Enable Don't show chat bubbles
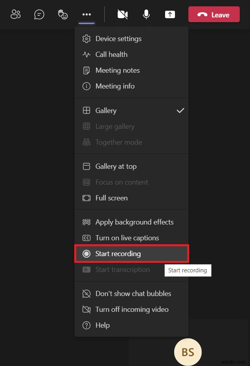Viewport: 250px width, 366px height. point(133,294)
